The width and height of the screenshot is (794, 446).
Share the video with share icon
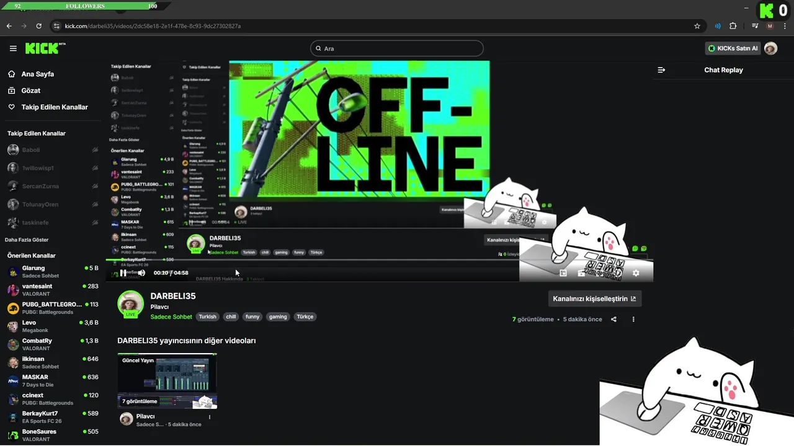(613, 320)
